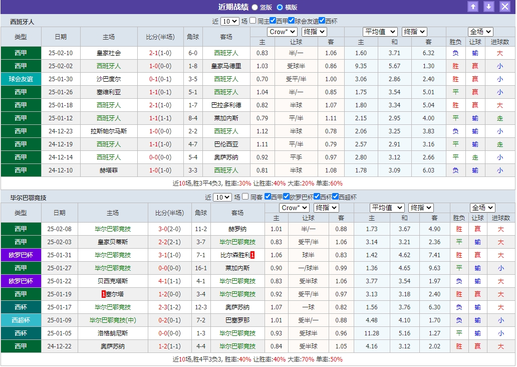
Task: Uncheck the 欧罗巴杯 filter checkbox
Action: (x=286, y=197)
